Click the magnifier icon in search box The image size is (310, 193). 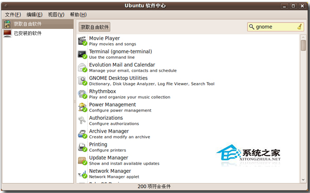click(252, 27)
